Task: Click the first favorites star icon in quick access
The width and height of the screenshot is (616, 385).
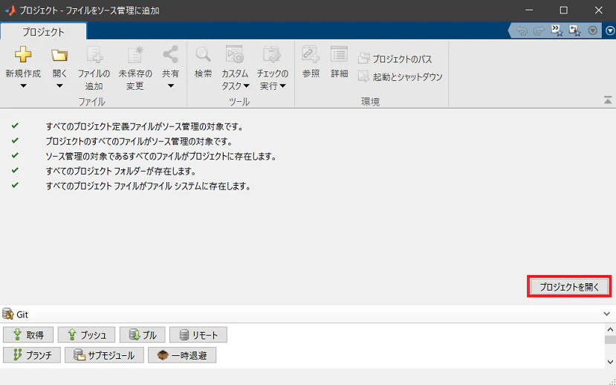Action: (x=557, y=30)
